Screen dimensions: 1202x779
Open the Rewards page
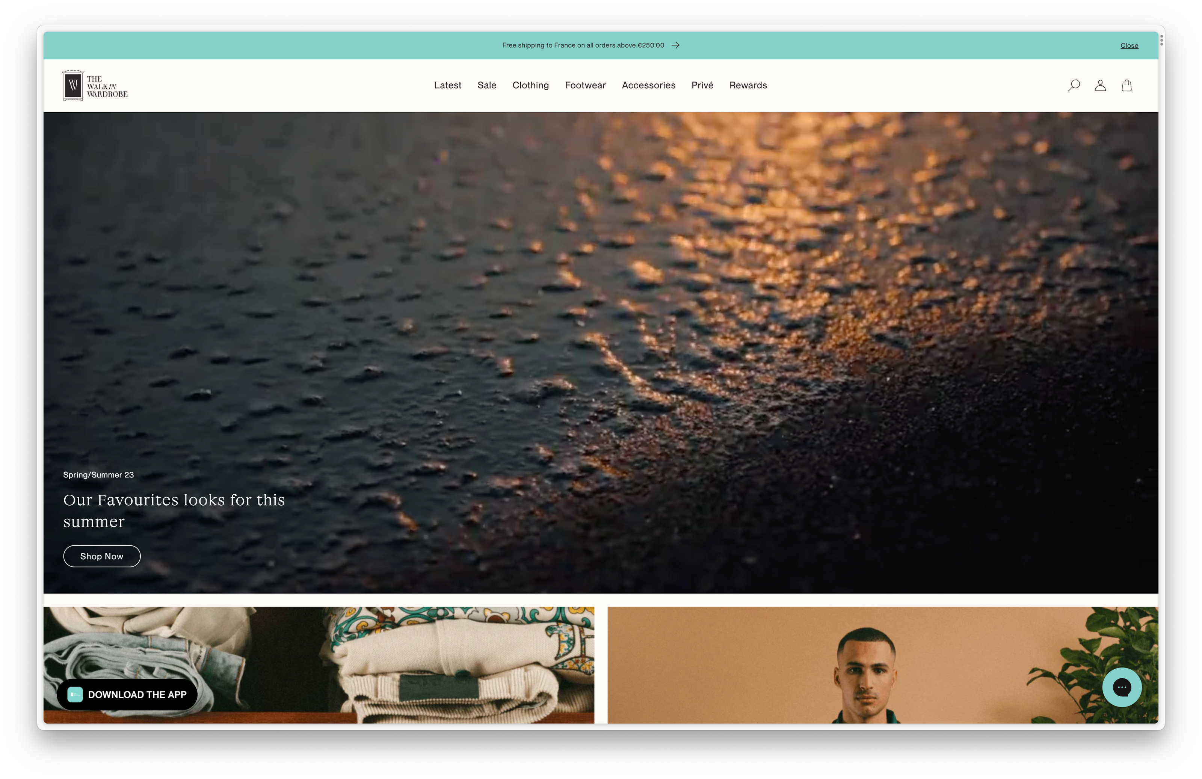[x=748, y=85]
